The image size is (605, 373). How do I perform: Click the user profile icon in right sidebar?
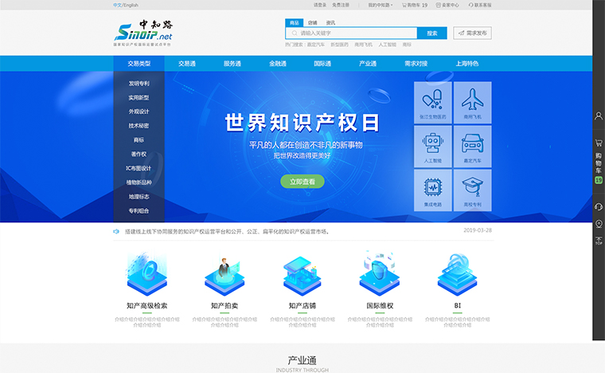click(599, 116)
